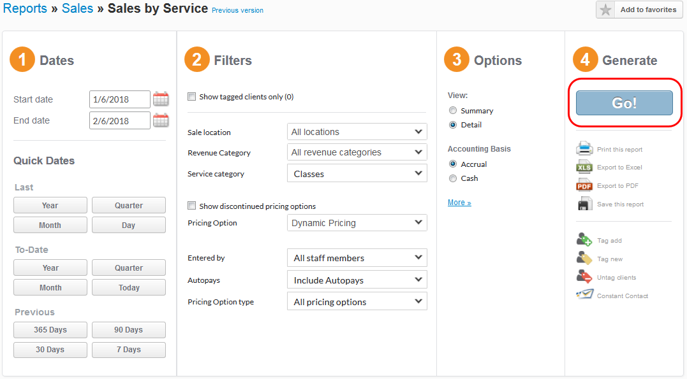This screenshot has width=687, height=379.
Task: Save this report via the disk icon
Action: coord(585,203)
